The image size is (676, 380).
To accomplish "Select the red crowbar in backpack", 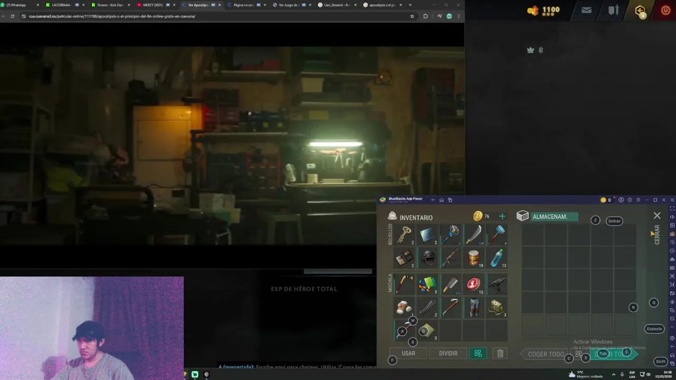I will click(450, 307).
